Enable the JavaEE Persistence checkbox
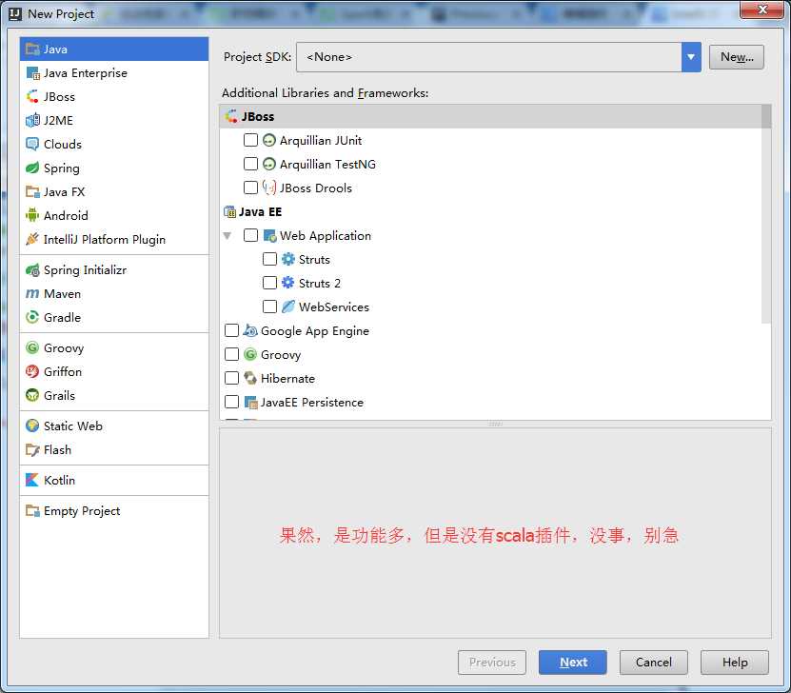The image size is (791, 693). [231, 402]
